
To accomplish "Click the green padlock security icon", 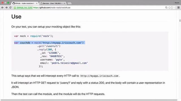I will tap(15, 8).
